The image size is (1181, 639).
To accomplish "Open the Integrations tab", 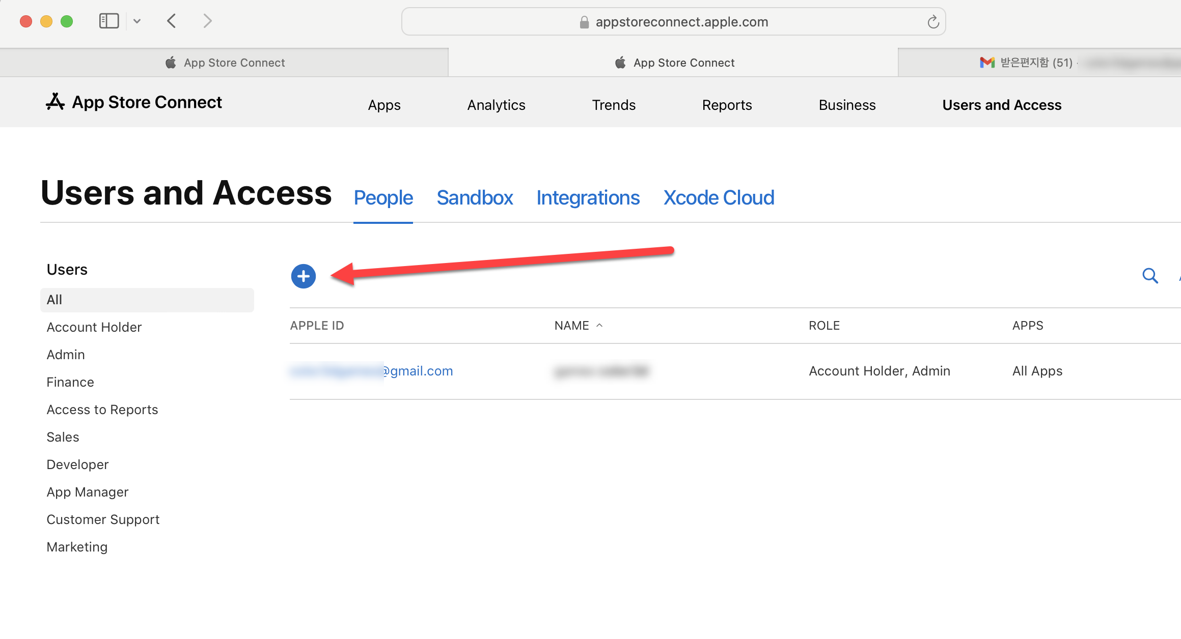I will coord(588,198).
